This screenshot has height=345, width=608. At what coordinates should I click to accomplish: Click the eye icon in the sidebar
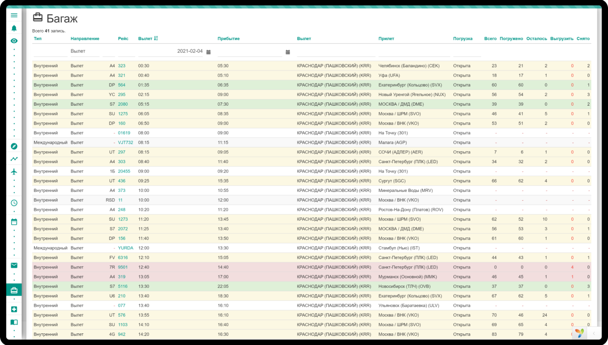[x=14, y=41]
